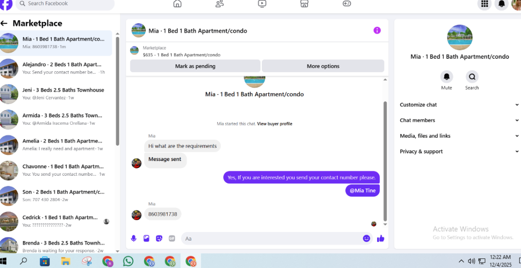Open the sticker picker icon
The height and width of the screenshot is (268, 521).
pyautogui.click(x=159, y=238)
